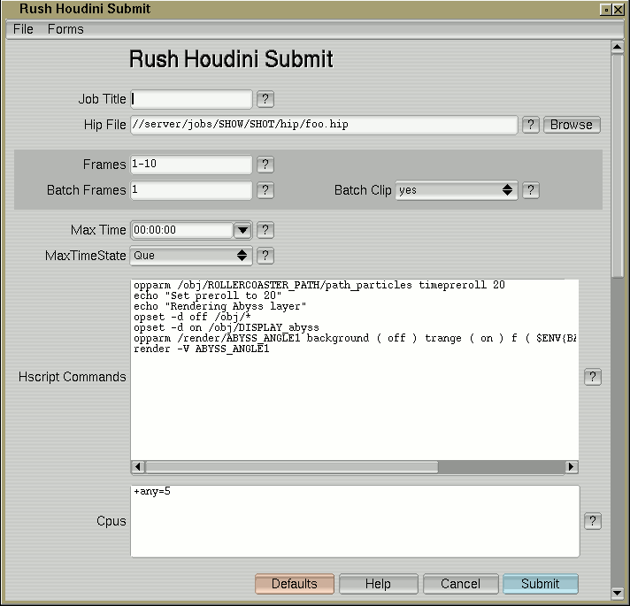Click the Cancel button
This screenshot has width=630, height=606.
click(x=460, y=584)
